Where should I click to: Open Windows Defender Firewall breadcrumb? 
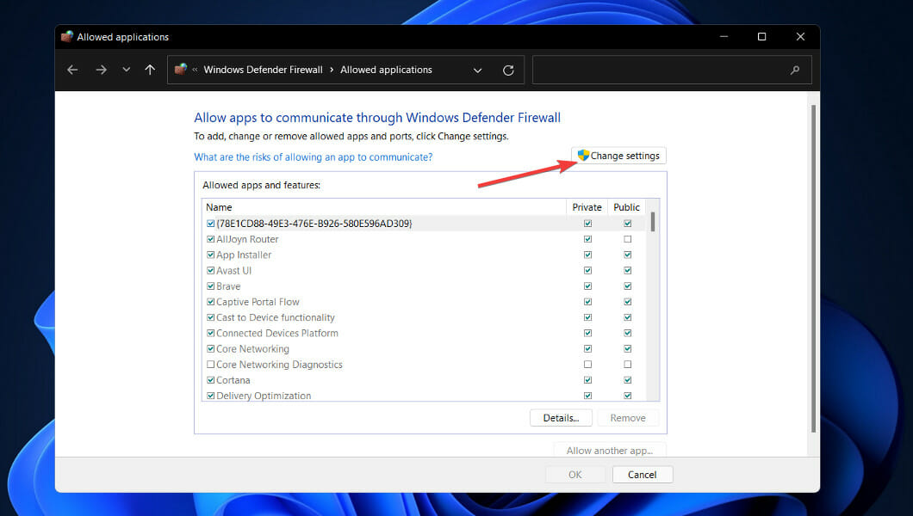click(263, 70)
